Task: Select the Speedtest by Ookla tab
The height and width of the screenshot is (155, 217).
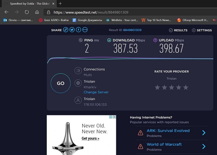Action: 30,4
